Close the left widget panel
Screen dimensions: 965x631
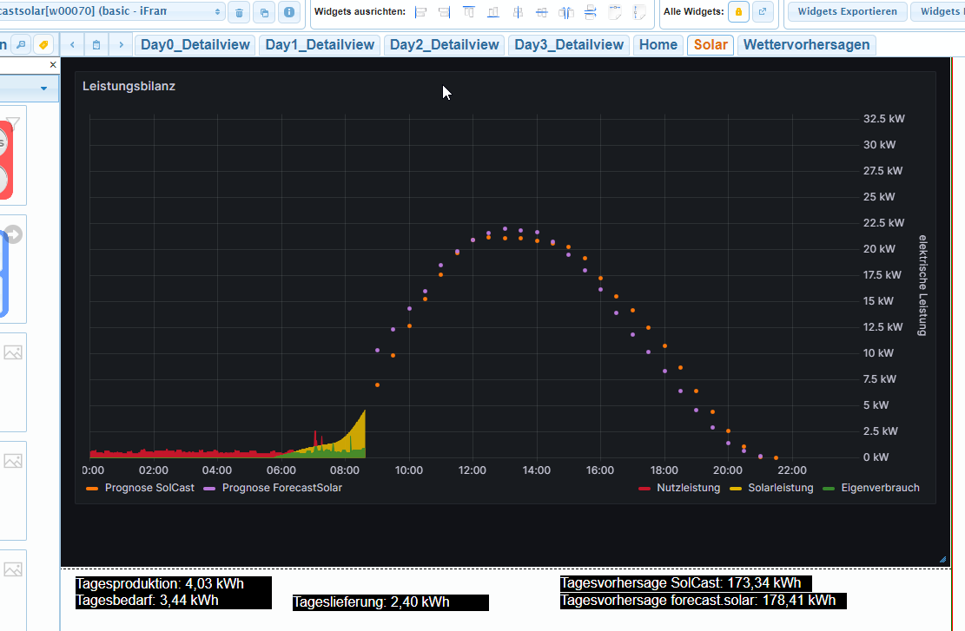[53, 65]
